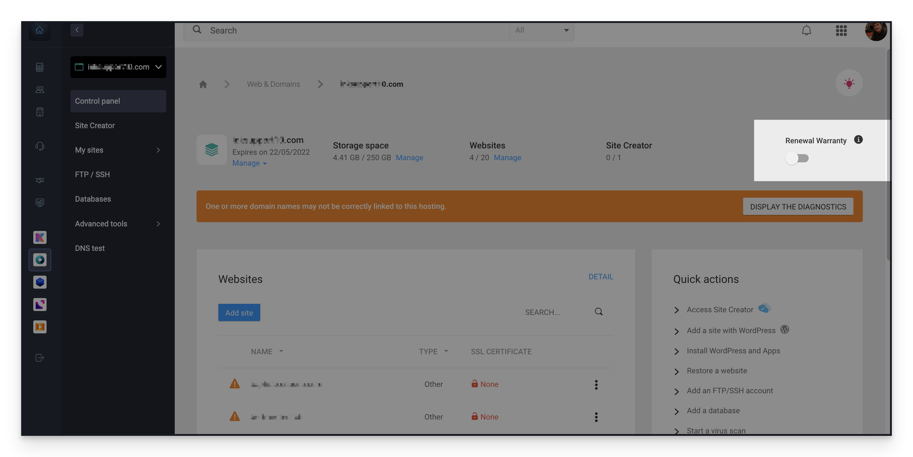Open the kDrive app icon in sidebar
This screenshot has height=457, width=913.
pos(40,282)
